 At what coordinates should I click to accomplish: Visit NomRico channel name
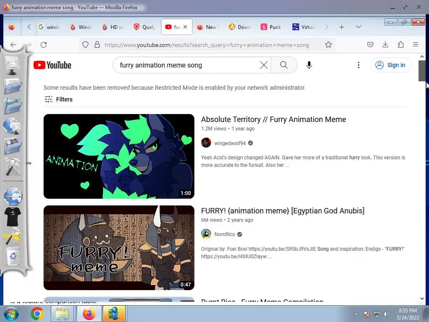pyautogui.click(x=225, y=234)
